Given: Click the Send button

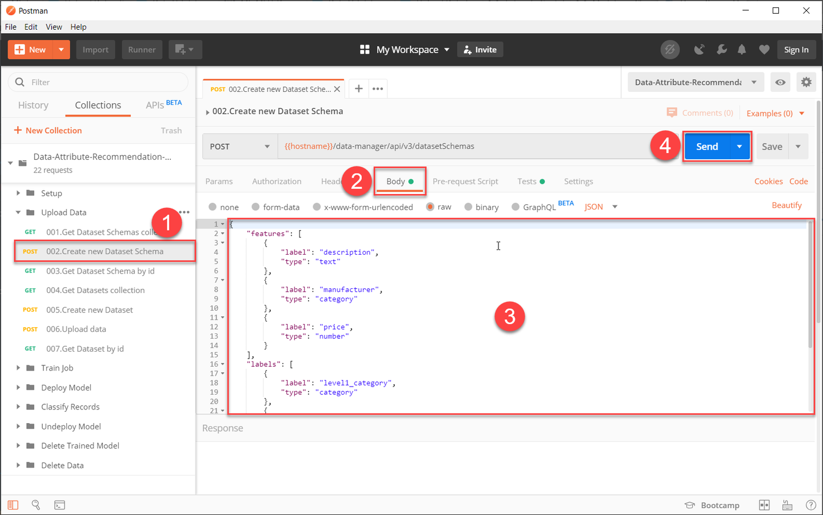Looking at the screenshot, I should tap(707, 147).
